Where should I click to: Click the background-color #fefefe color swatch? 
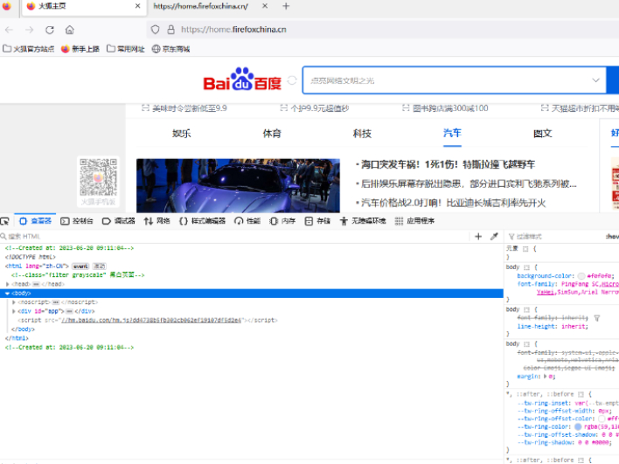click(581, 276)
